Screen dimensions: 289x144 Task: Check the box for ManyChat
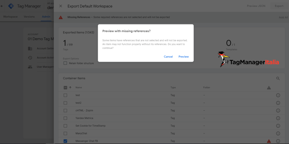pos(65,133)
